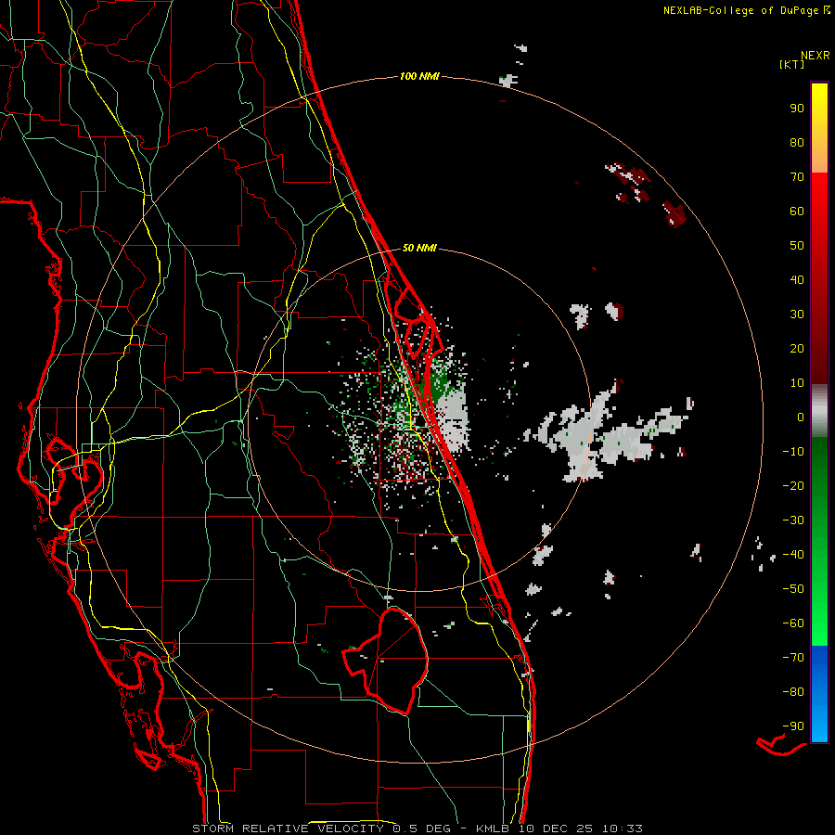Viewport: 835px width, 835px height.
Task: Click the NEXR label above the color scale
Action: click(x=815, y=56)
